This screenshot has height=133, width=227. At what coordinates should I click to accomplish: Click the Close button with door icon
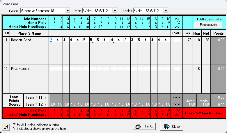[x=172, y=127]
